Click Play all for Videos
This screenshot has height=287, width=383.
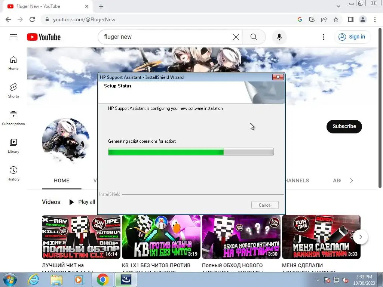coord(82,202)
